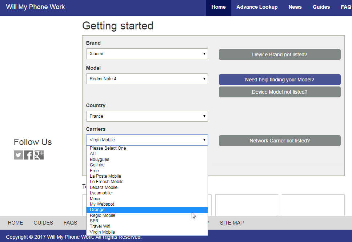This screenshot has height=242, width=352.
Task: Select Free carrier option
Action: 147,171
